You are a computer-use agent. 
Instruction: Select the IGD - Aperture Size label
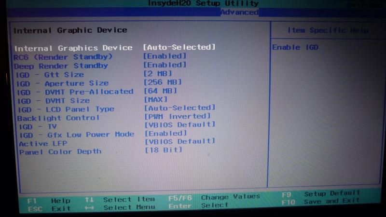click(x=62, y=83)
